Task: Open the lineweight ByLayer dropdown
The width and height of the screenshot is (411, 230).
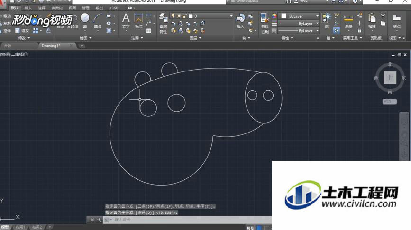Action: 299,23
